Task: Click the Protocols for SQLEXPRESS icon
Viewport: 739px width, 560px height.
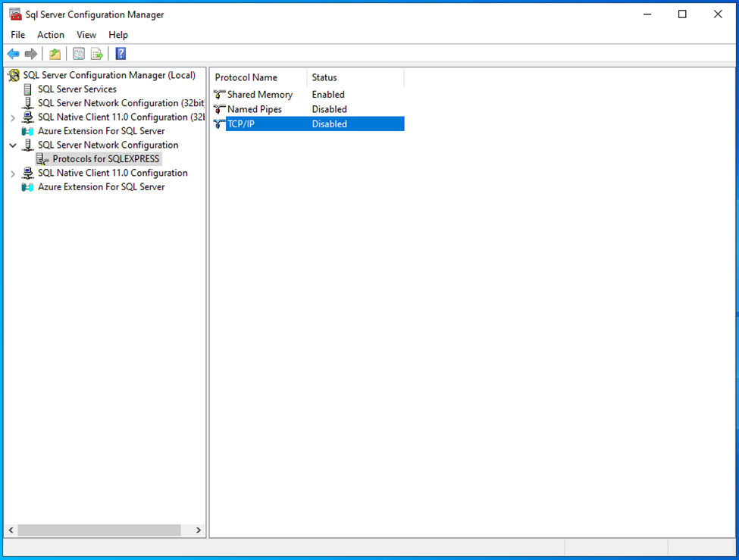Action: [x=43, y=159]
